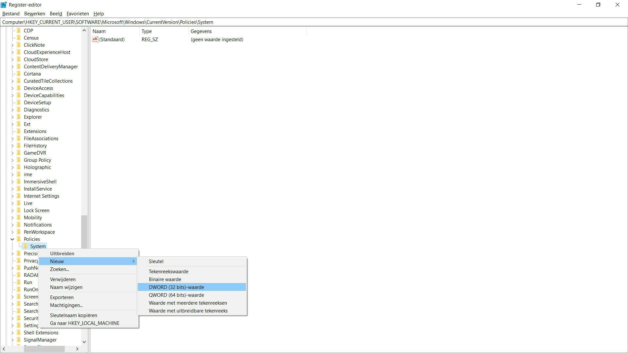The image size is (628, 353).
Task: Click the Gegevens column header
Action: pyautogui.click(x=201, y=31)
